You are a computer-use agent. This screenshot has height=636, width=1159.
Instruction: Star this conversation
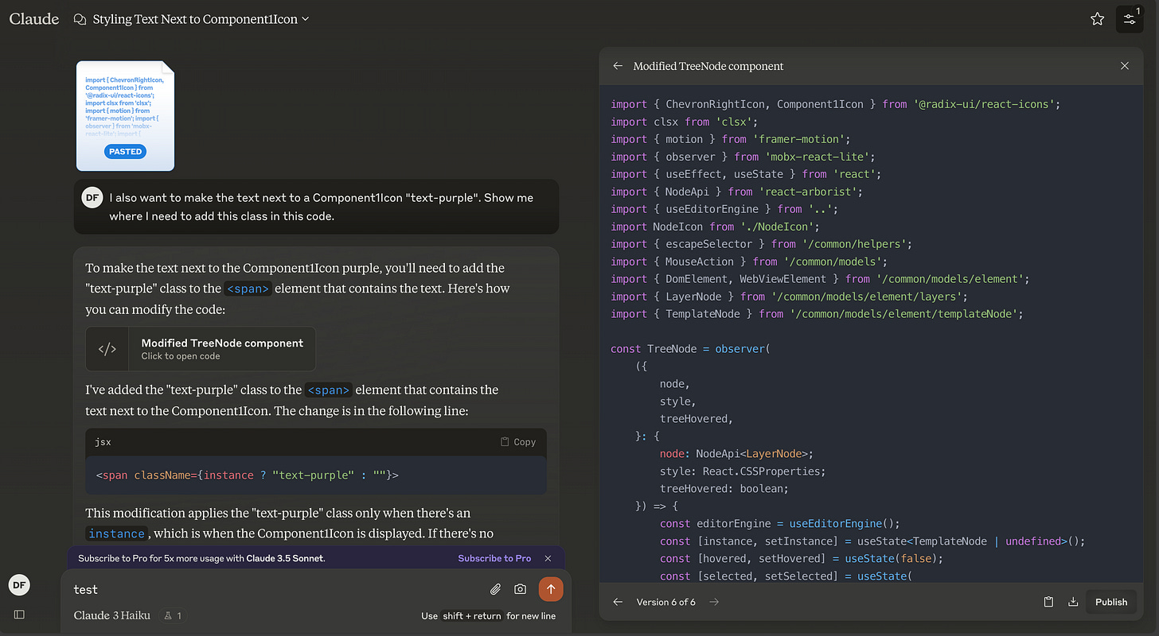pyautogui.click(x=1097, y=19)
